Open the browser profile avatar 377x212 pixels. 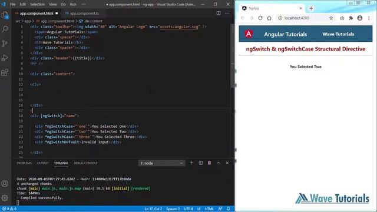tap(360, 18)
